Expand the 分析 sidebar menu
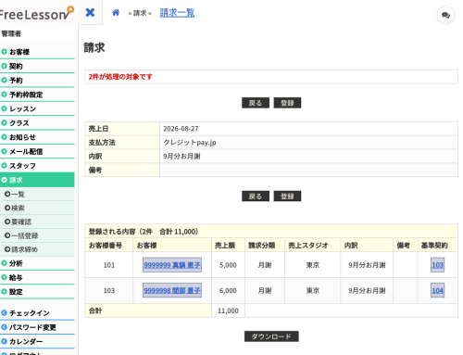Screen dimensions: 463x355 pyautogui.click(x=37, y=263)
